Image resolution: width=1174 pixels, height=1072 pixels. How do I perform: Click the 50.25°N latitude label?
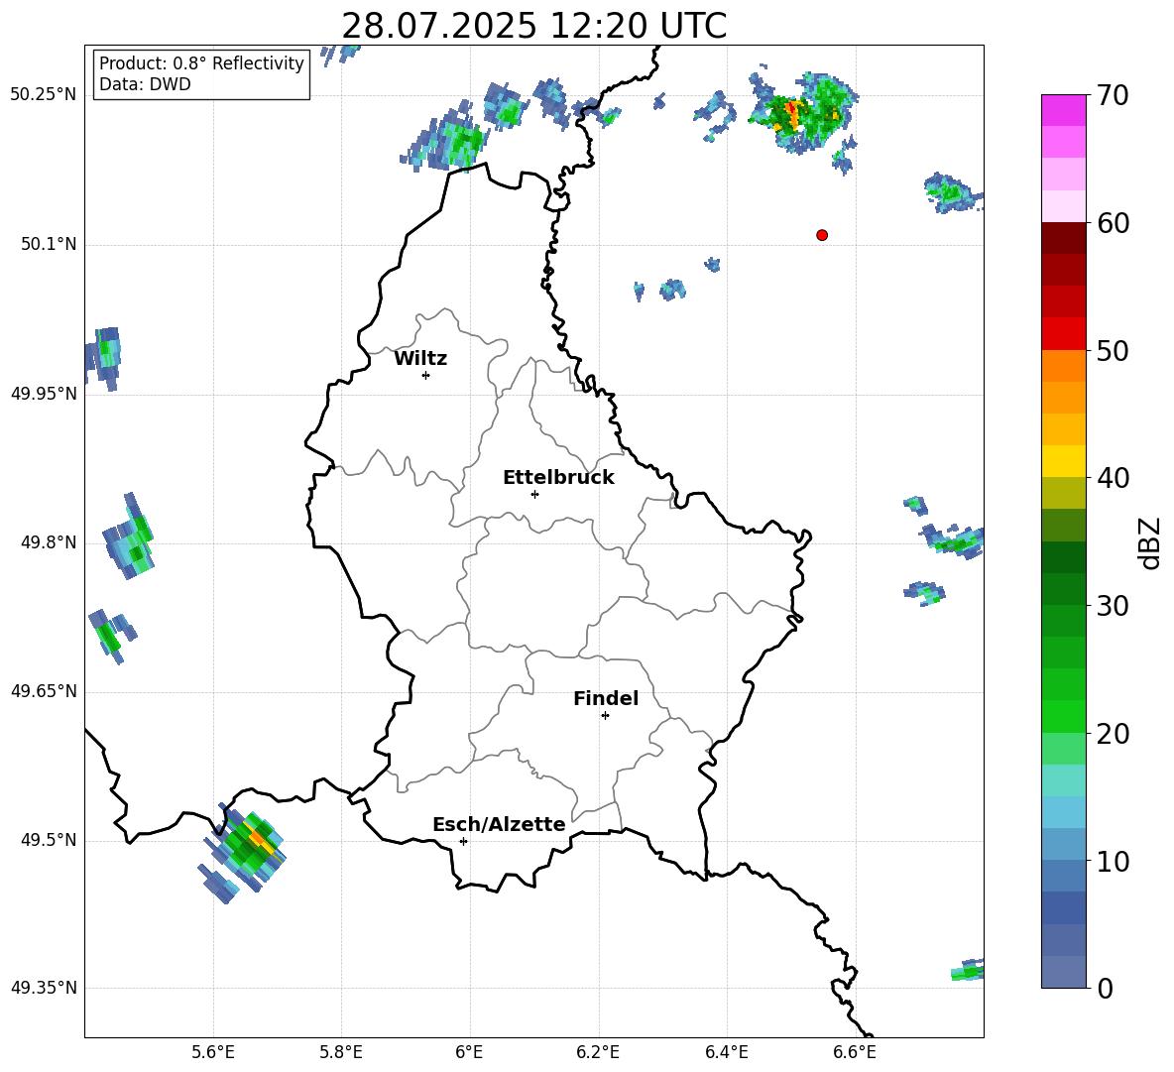pyautogui.click(x=44, y=95)
